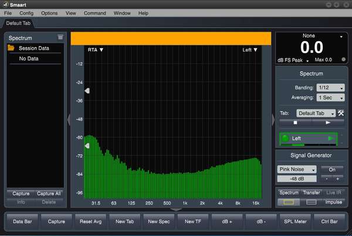
Task: Open the dB FS Peak metering dropdown
Action: [x=293, y=60]
